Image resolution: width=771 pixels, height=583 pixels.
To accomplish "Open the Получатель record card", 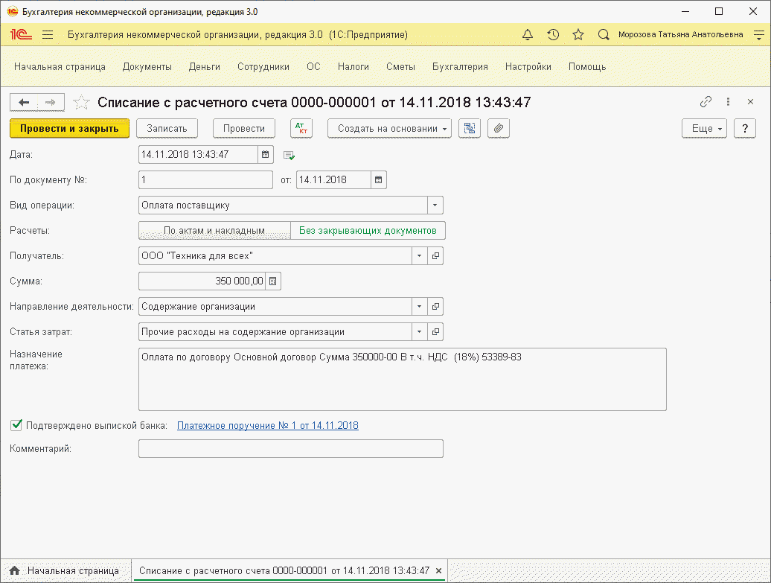I will pyautogui.click(x=435, y=256).
